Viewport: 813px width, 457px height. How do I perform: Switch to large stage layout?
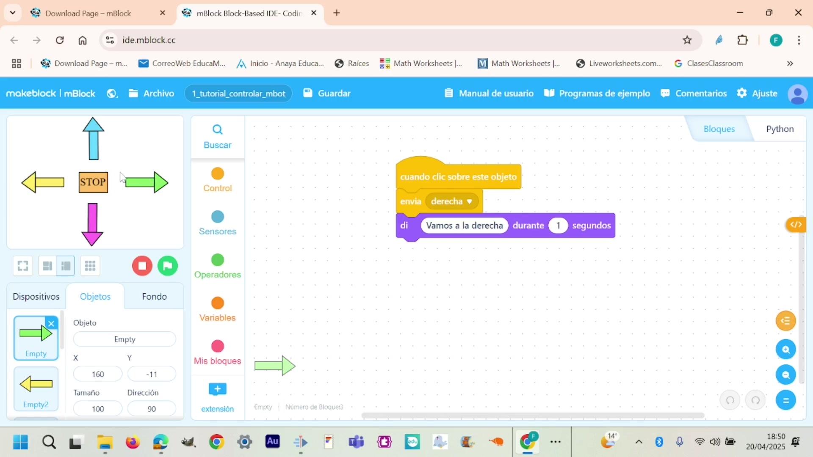click(x=47, y=266)
